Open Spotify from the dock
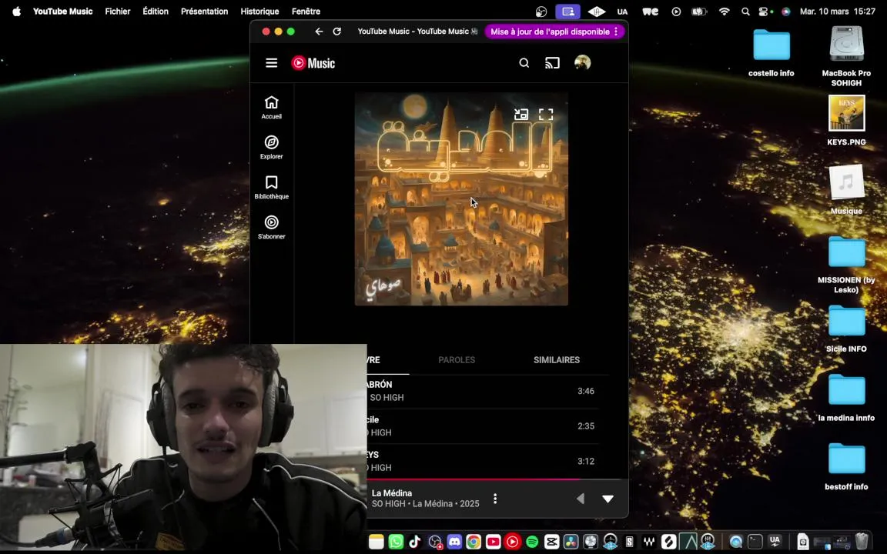Viewport: 887px width, 554px height. [532, 542]
